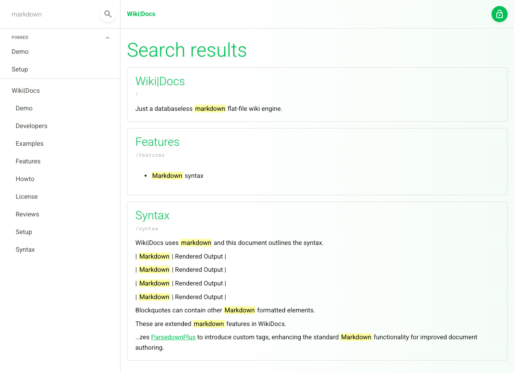Open Setup under Wiki|Docs tree

pos(24,232)
